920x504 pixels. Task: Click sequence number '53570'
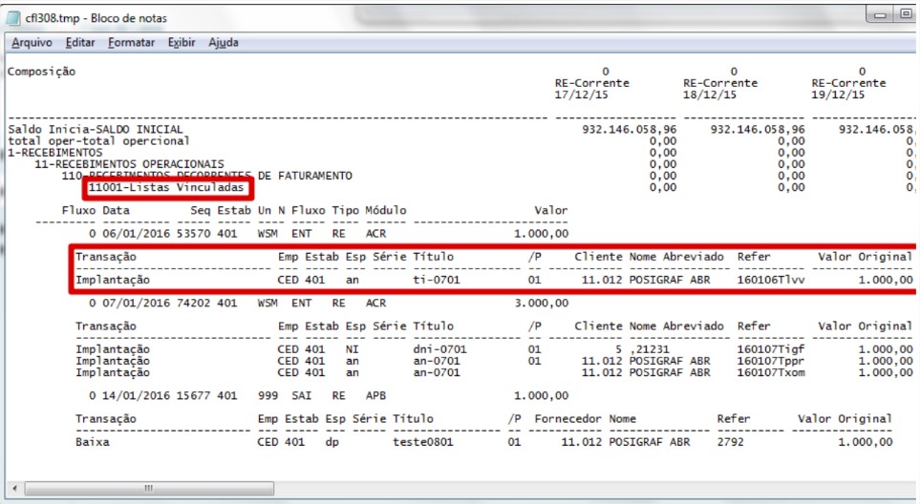(193, 233)
